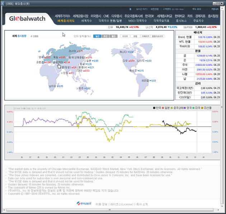The image size is (226, 214).
Task: Click the 일본 legend color swatch
Action: [163, 108]
